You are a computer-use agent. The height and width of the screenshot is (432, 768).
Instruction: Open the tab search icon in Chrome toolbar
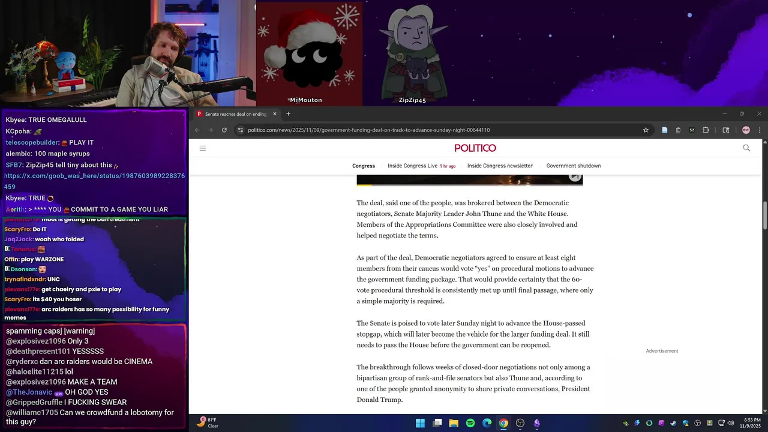(x=725, y=130)
